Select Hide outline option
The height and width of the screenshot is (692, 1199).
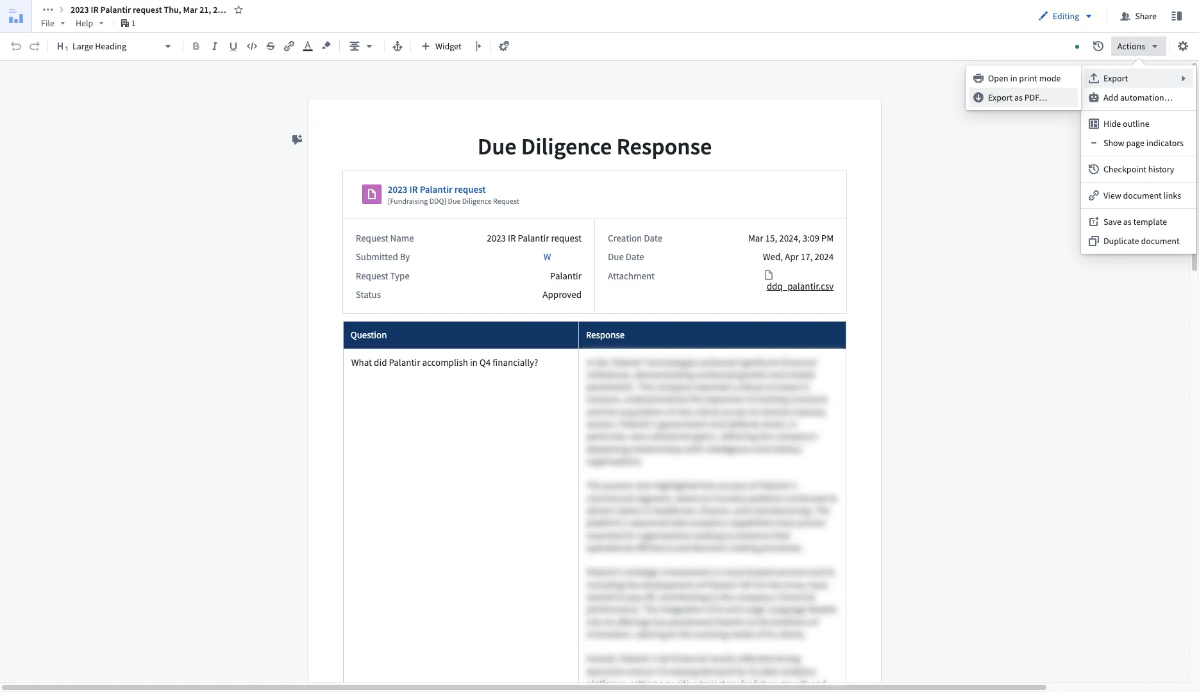click(1137, 124)
